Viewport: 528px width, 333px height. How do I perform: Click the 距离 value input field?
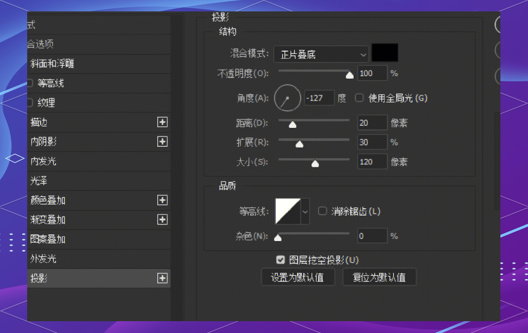click(372, 123)
